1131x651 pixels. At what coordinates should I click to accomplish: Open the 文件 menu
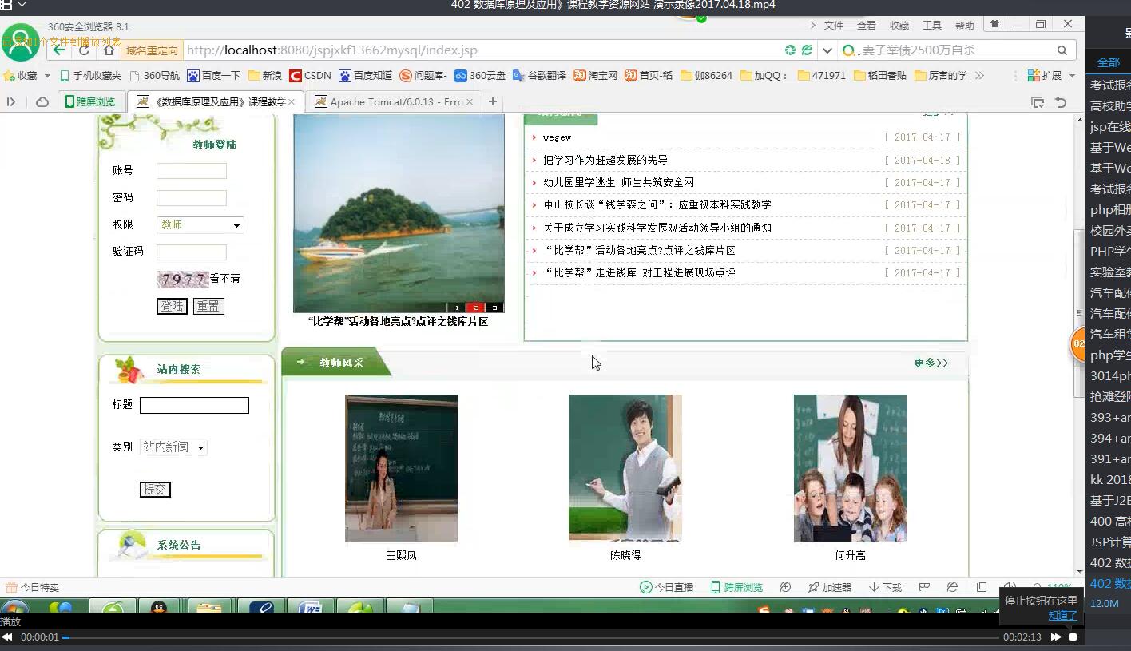[x=834, y=25]
